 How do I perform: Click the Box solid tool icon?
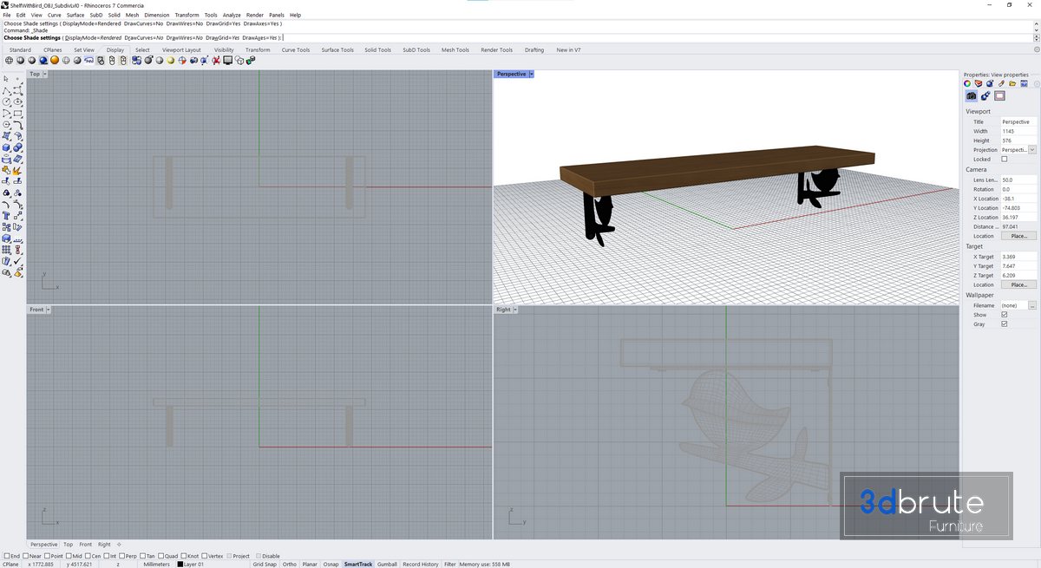7,147
